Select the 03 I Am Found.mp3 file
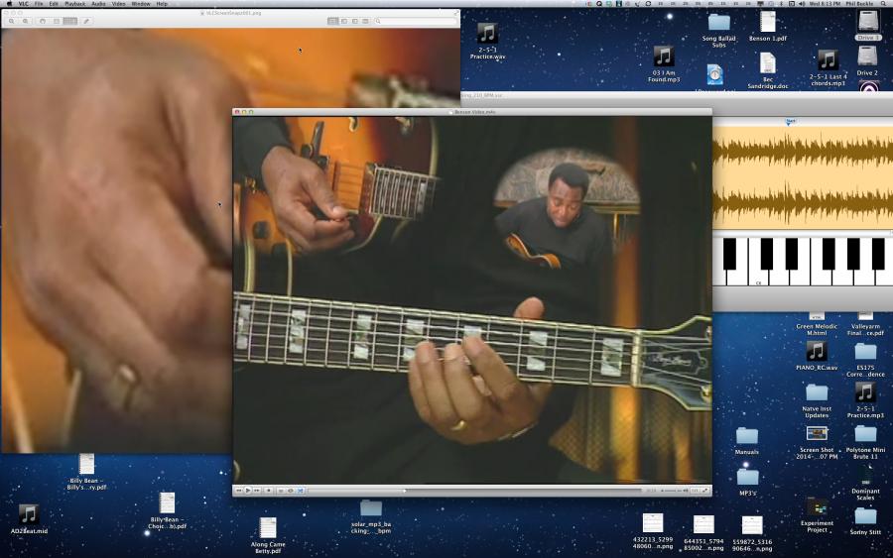 [x=664, y=64]
